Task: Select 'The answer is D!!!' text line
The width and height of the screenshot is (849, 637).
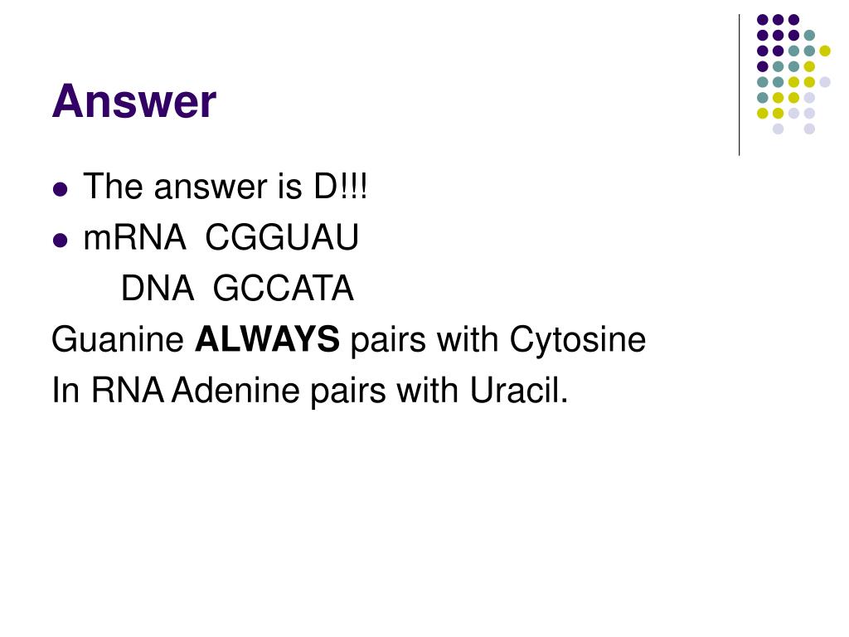Action: click(x=226, y=187)
